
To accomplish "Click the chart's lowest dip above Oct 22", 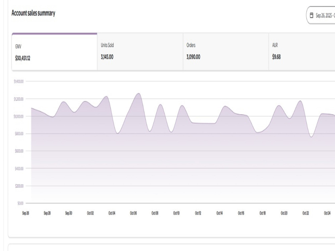I will [x=311, y=137].
